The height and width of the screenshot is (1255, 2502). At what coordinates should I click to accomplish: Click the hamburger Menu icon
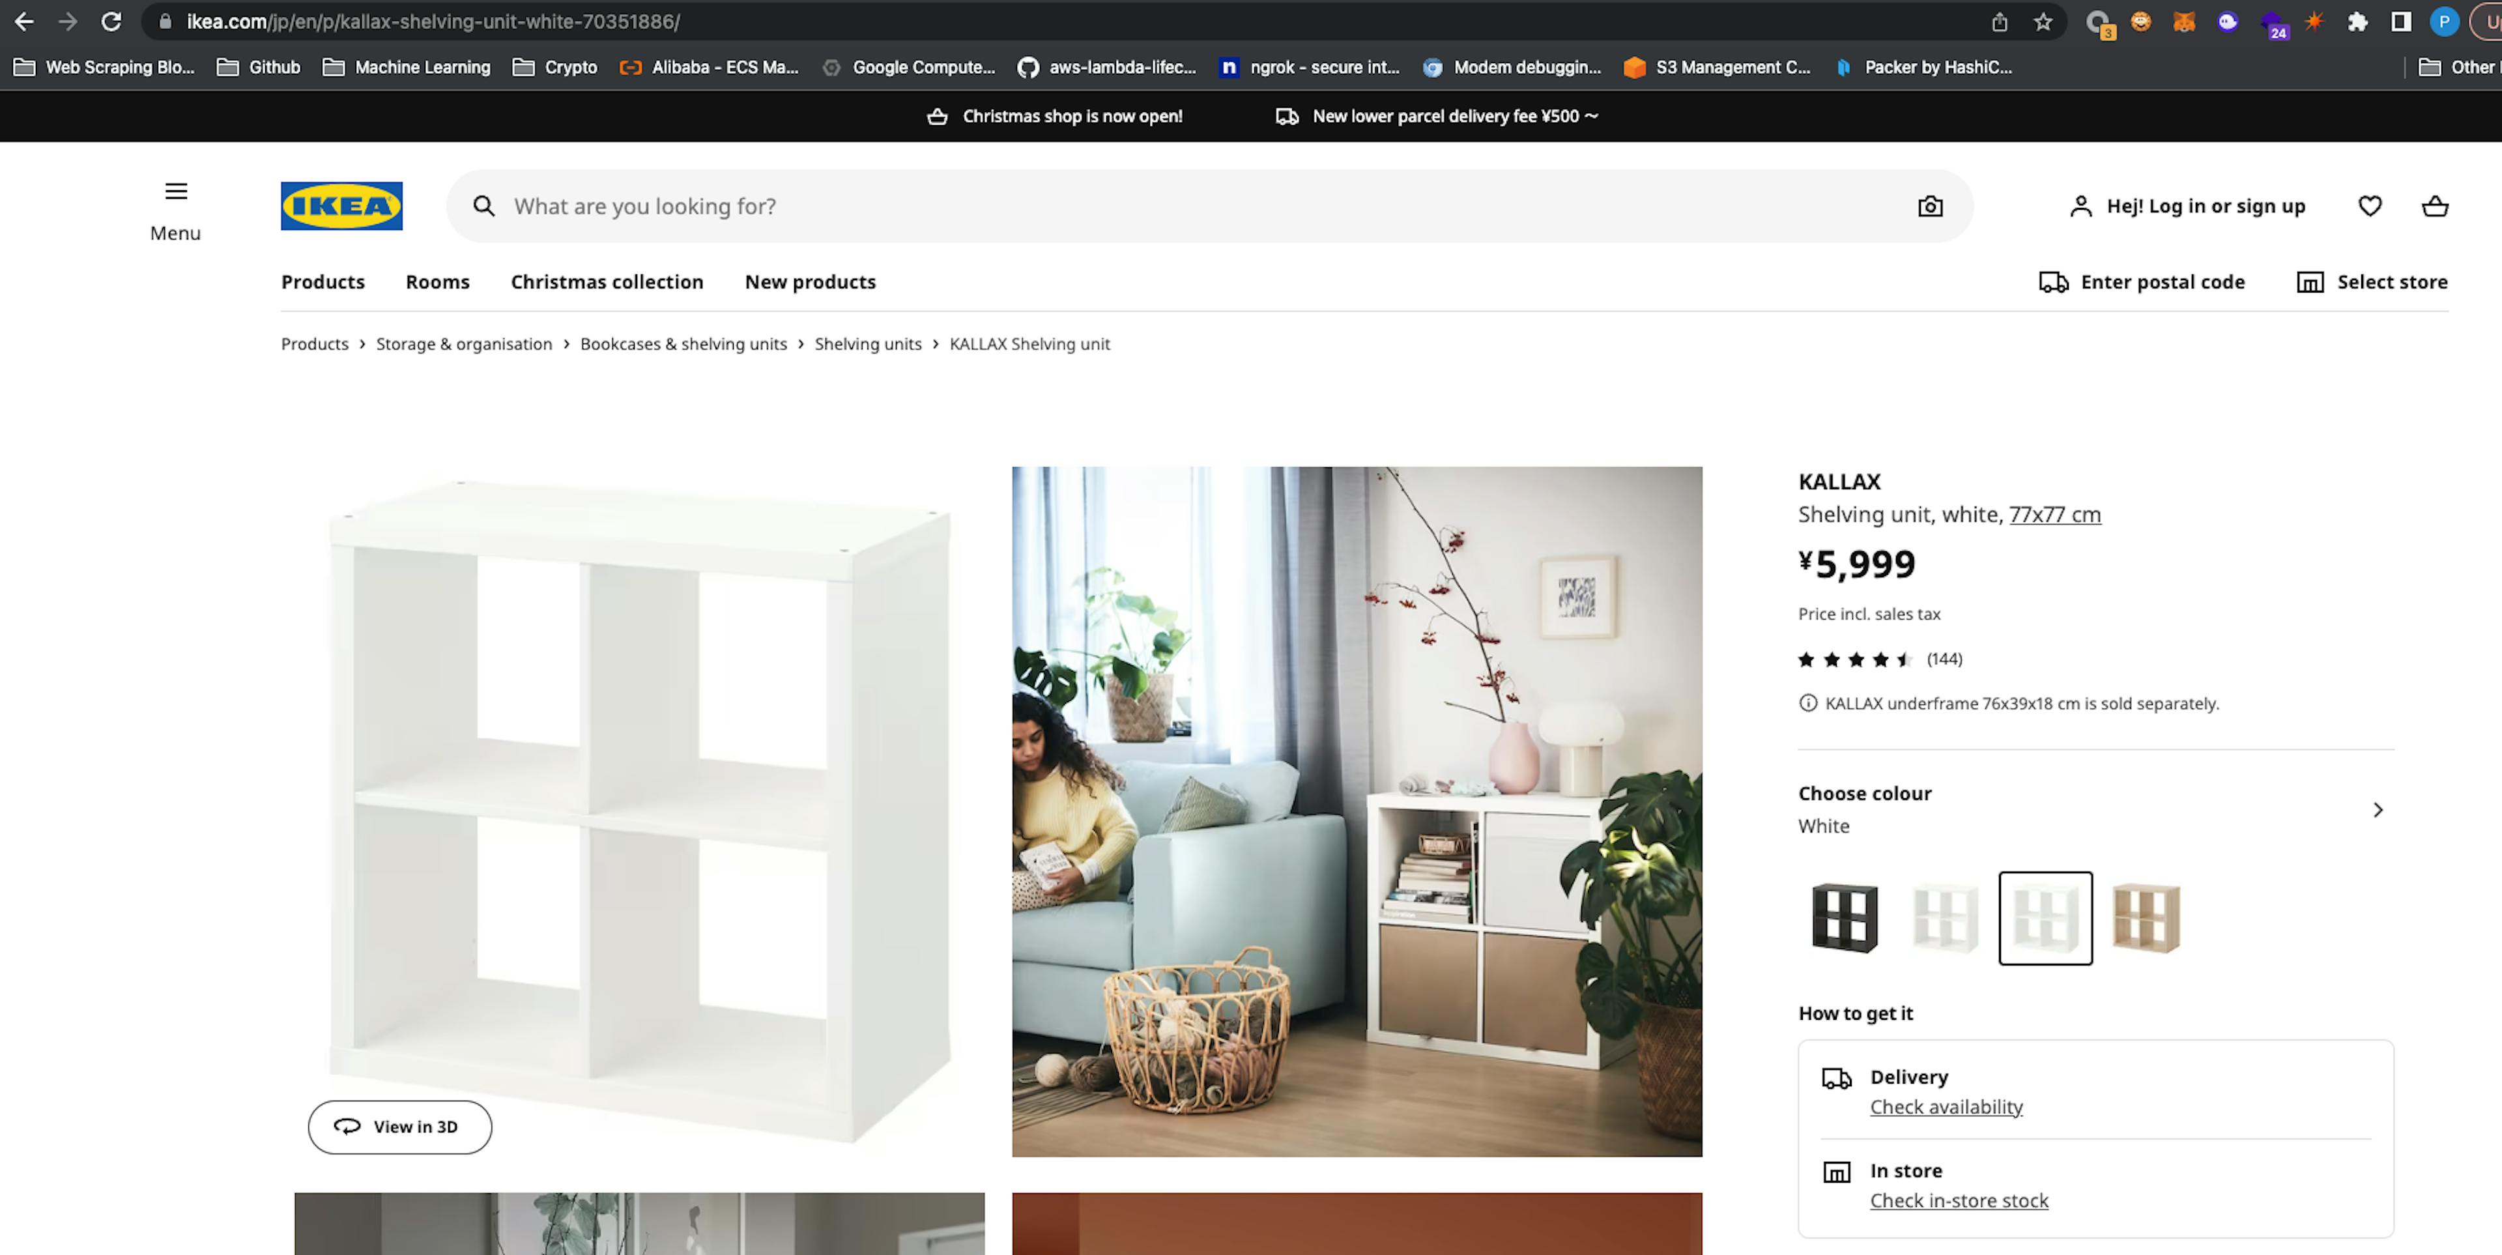pyautogui.click(x=175, y=190)
